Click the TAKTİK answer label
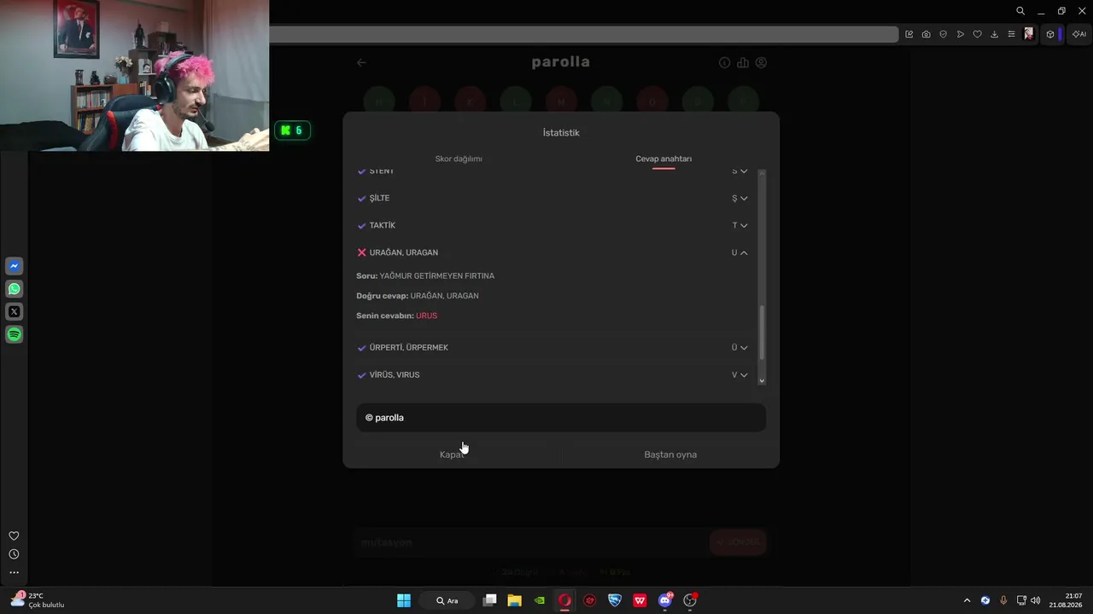The image size is (1093, 614). click(383, 225)
